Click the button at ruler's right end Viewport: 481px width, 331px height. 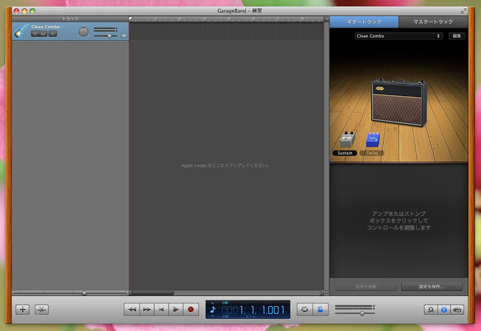click(x=326, y=19)
